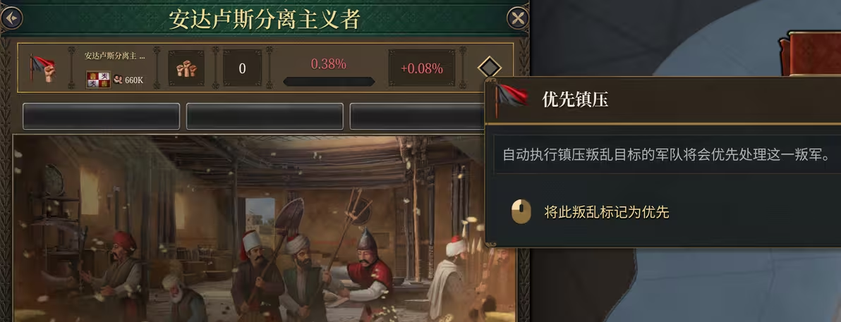Go back using the arrow icon
The width and height of the screenshot is (841, 322).
(12, 19)
